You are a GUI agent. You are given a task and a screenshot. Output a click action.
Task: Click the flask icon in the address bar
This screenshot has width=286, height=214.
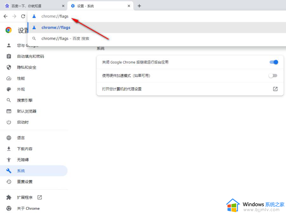pos(34,16)
